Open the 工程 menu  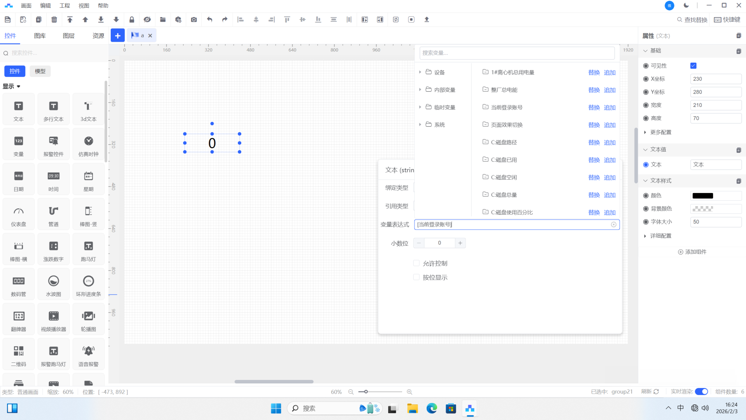click(x=64, y=5)
